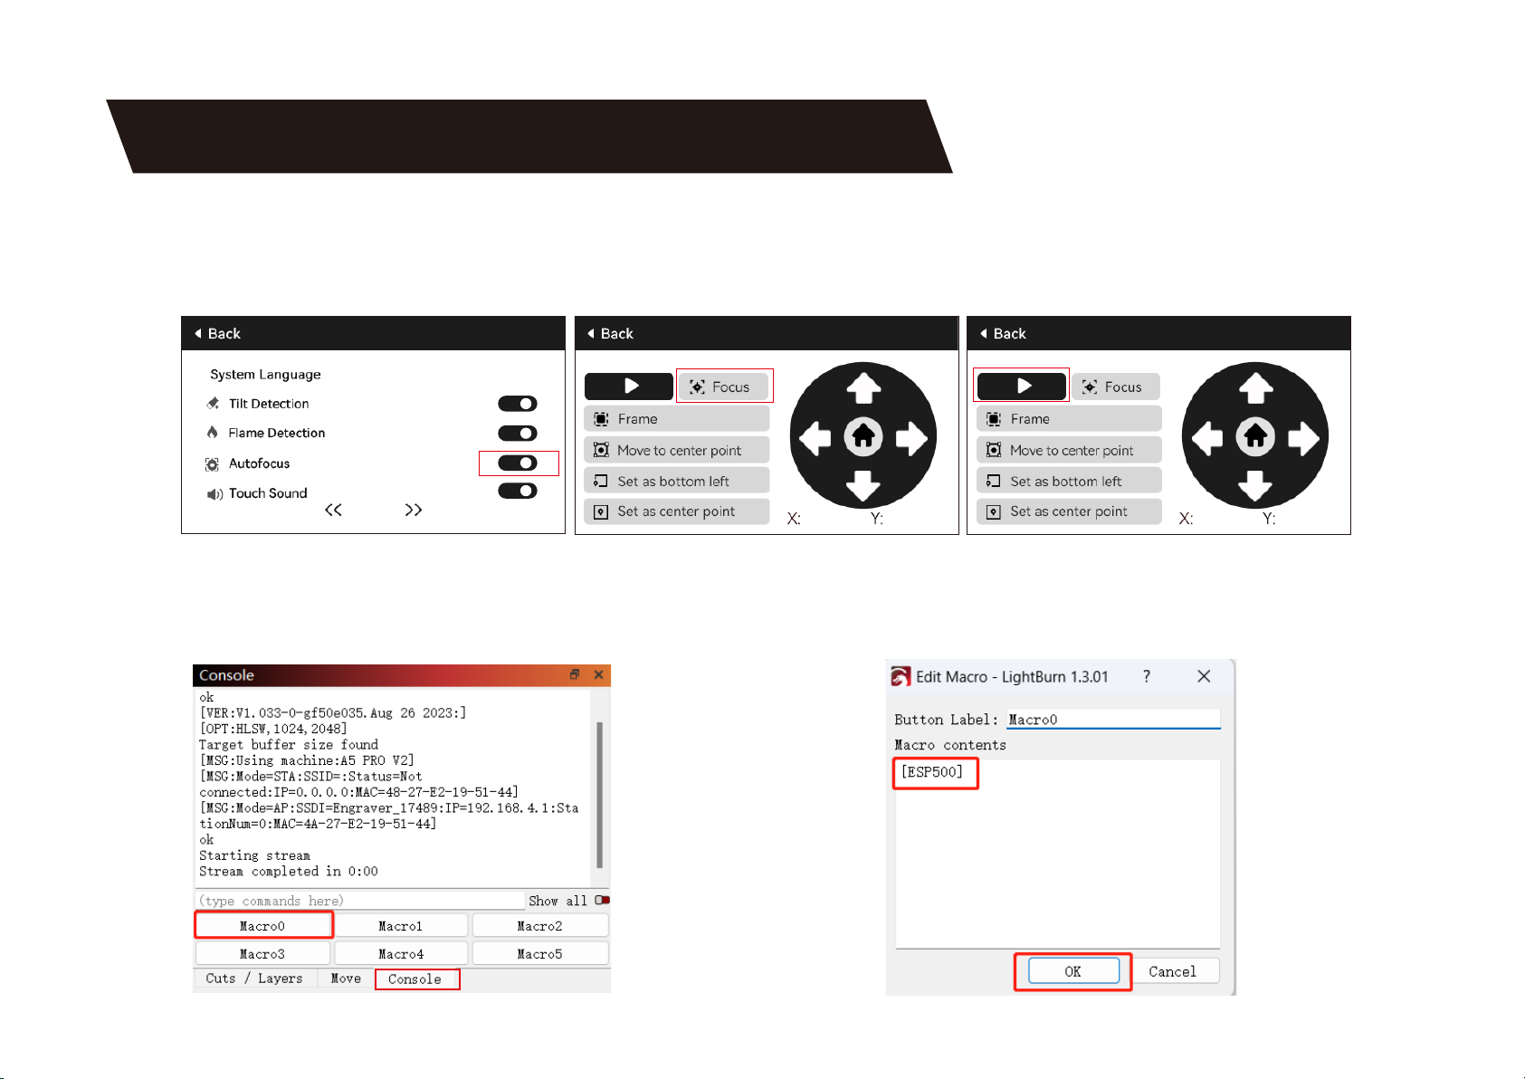1525x1079 pixels.
Task: Go to next settings page with >> arrow
Action: (x=414, y=511)
